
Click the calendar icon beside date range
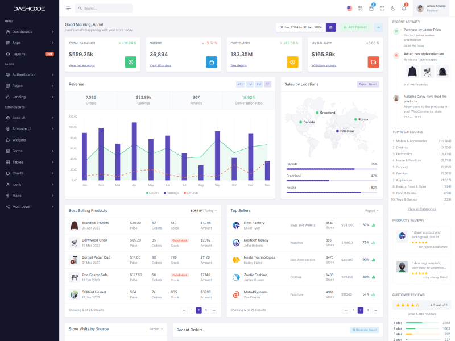(331, 27)
